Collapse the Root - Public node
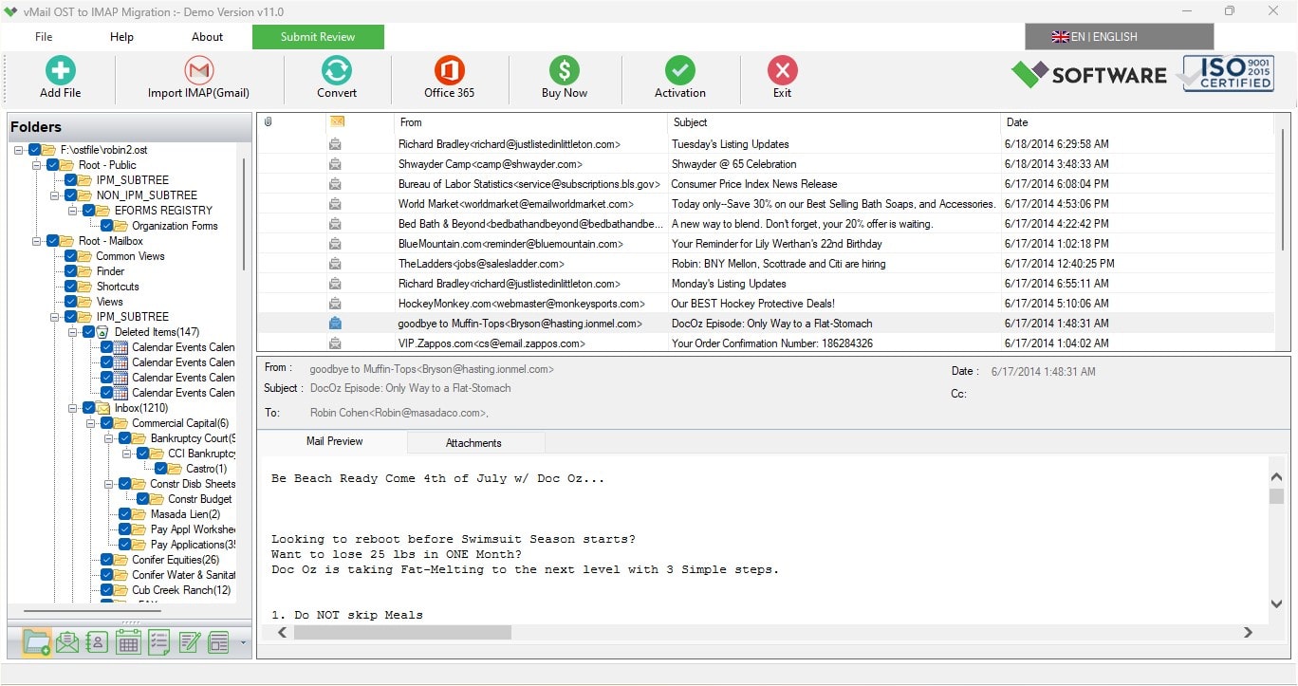1298x686 pixels. [37, 165]
